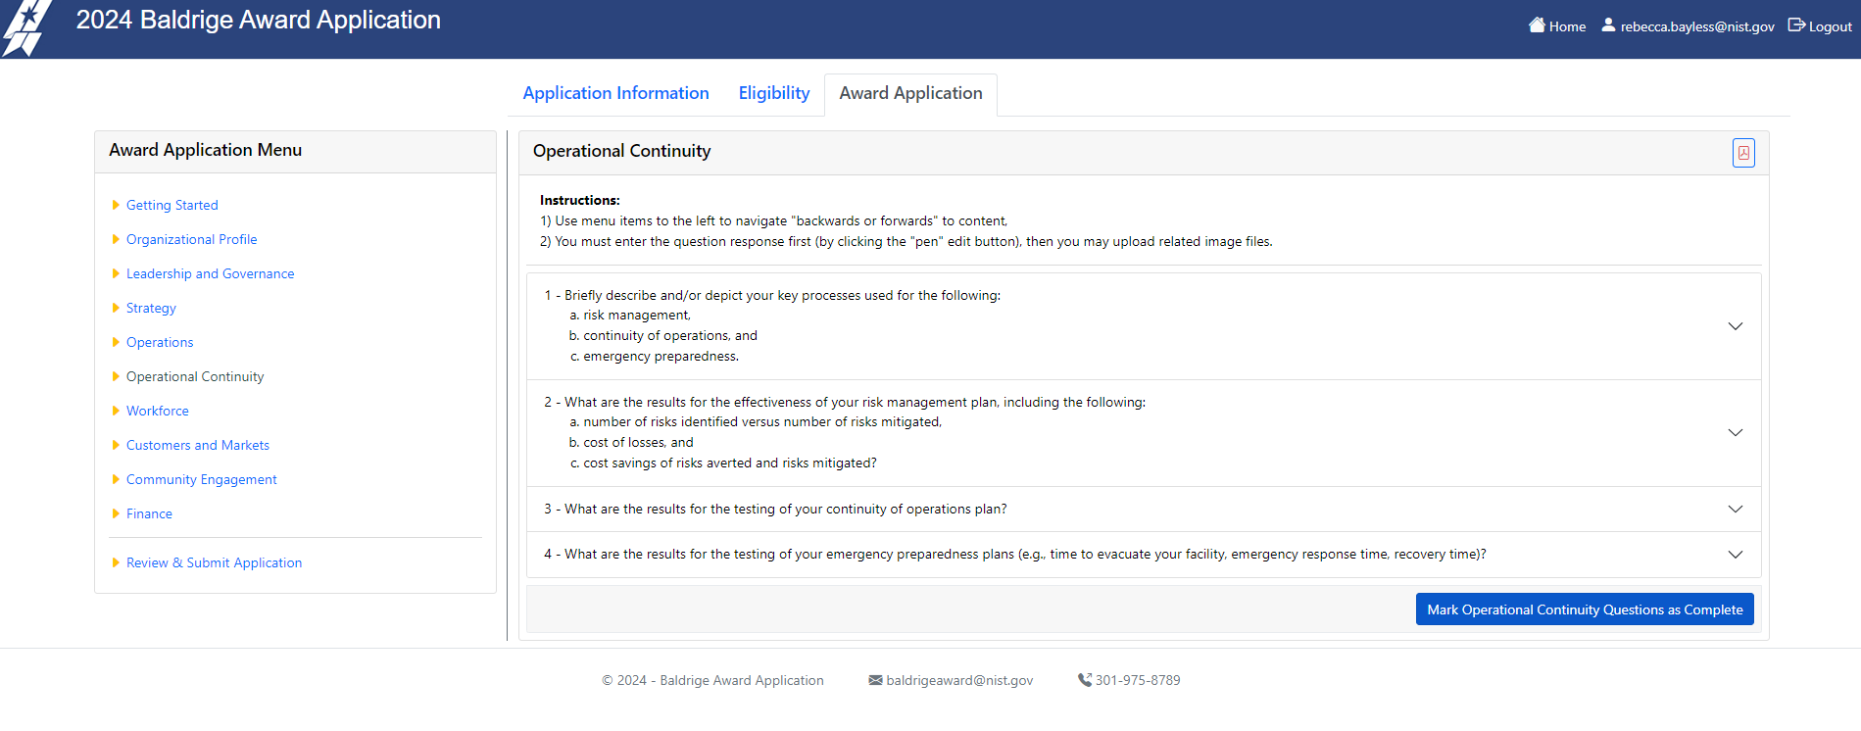Click the Logout icon

click(x=1796, y=25)
